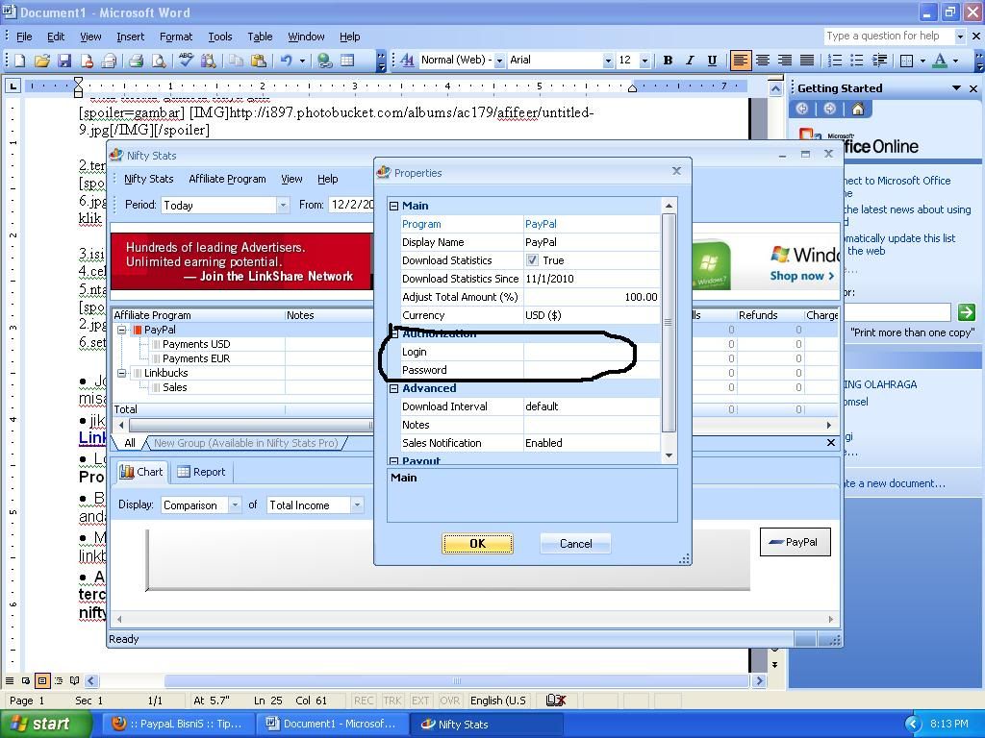This screenshot has height=738, width=985.
Task: Align the text to the right
Action: tap(785, 61)
